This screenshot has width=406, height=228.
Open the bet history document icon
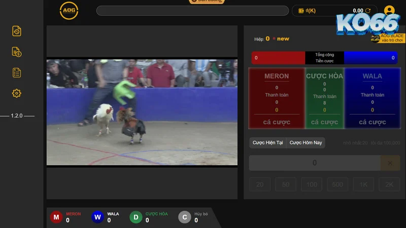tap(17, 31)
